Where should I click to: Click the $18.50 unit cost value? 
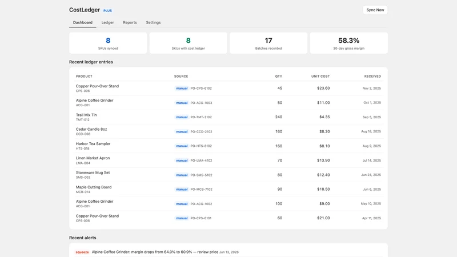[x=323, y=190]
